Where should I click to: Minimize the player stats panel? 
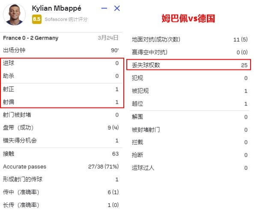[104, 8]
